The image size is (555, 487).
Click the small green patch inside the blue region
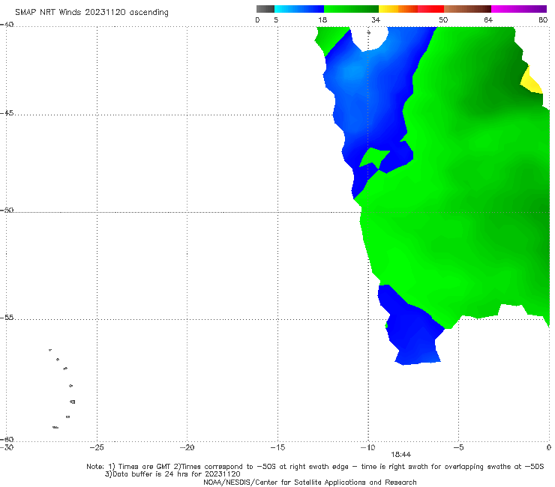click(x=373, y=157)
